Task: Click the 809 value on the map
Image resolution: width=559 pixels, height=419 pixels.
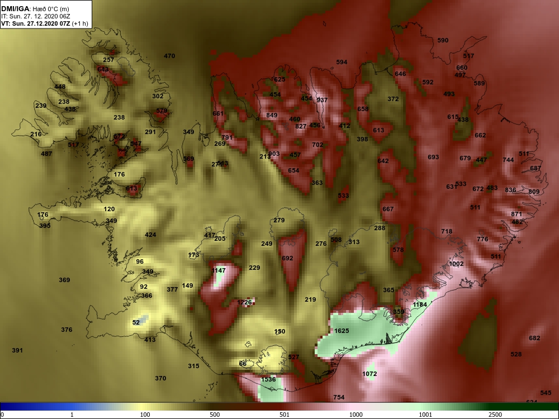Action: coord(534,192)
